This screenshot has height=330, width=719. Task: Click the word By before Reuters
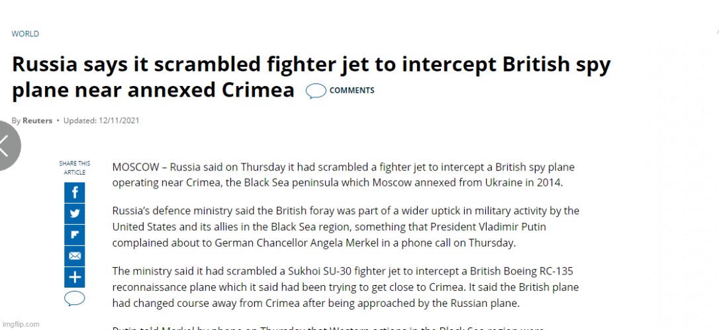point(16,121)
